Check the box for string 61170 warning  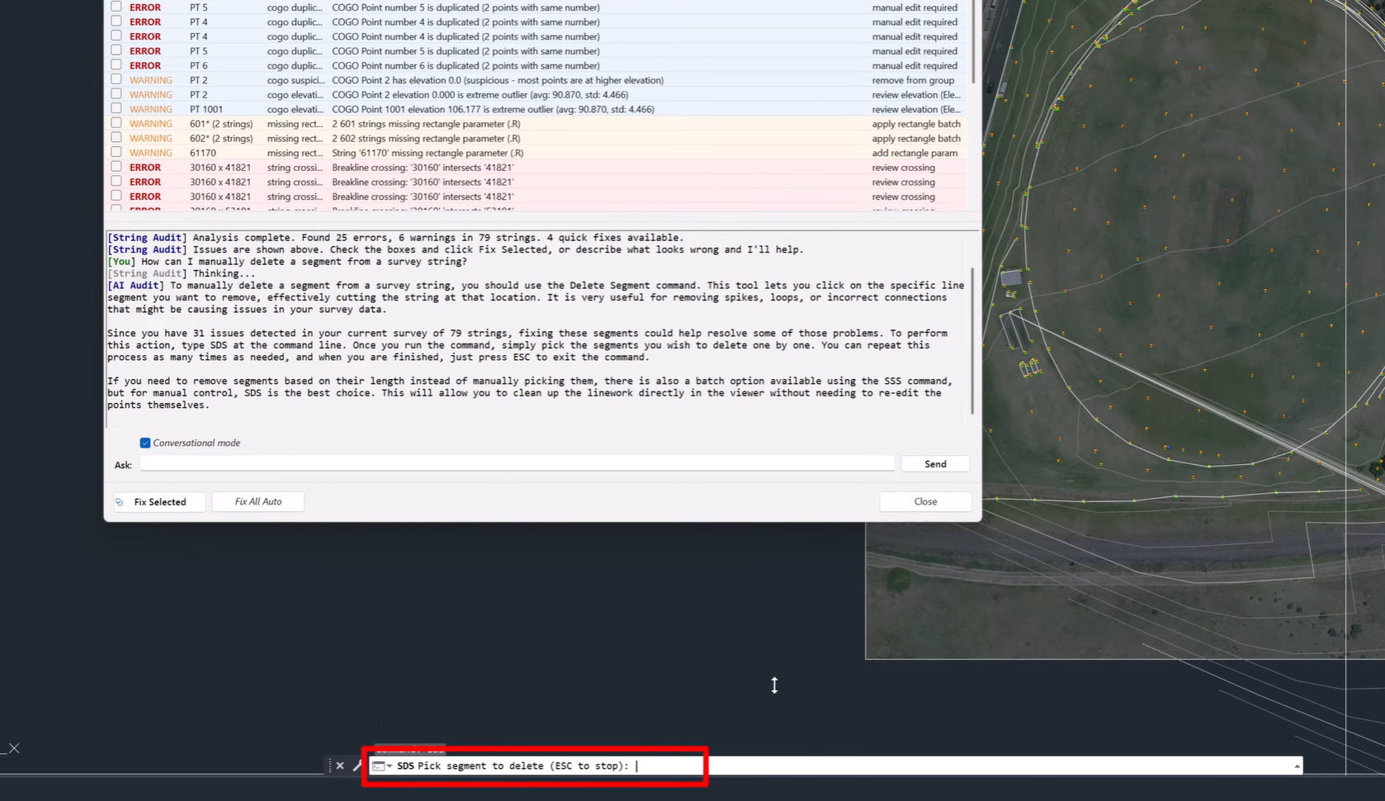(x=116, y=152)
